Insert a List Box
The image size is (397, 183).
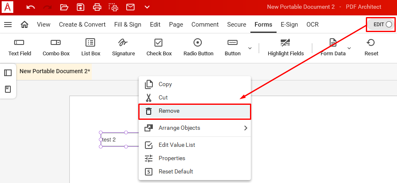click(x=91, y=47)
